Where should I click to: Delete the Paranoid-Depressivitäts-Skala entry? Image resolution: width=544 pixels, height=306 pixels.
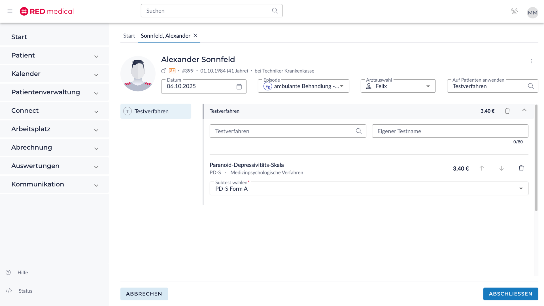pyautogui.click(x=521, y=168)
